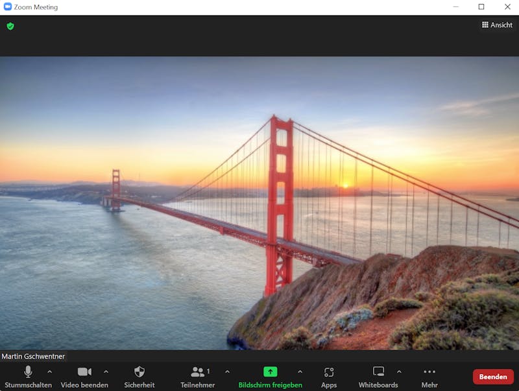Open the Mehr three-dots menu

[x=429, y=377]
